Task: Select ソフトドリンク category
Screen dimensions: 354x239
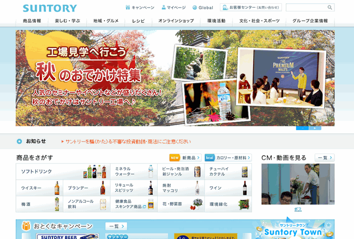Action: 63,171
